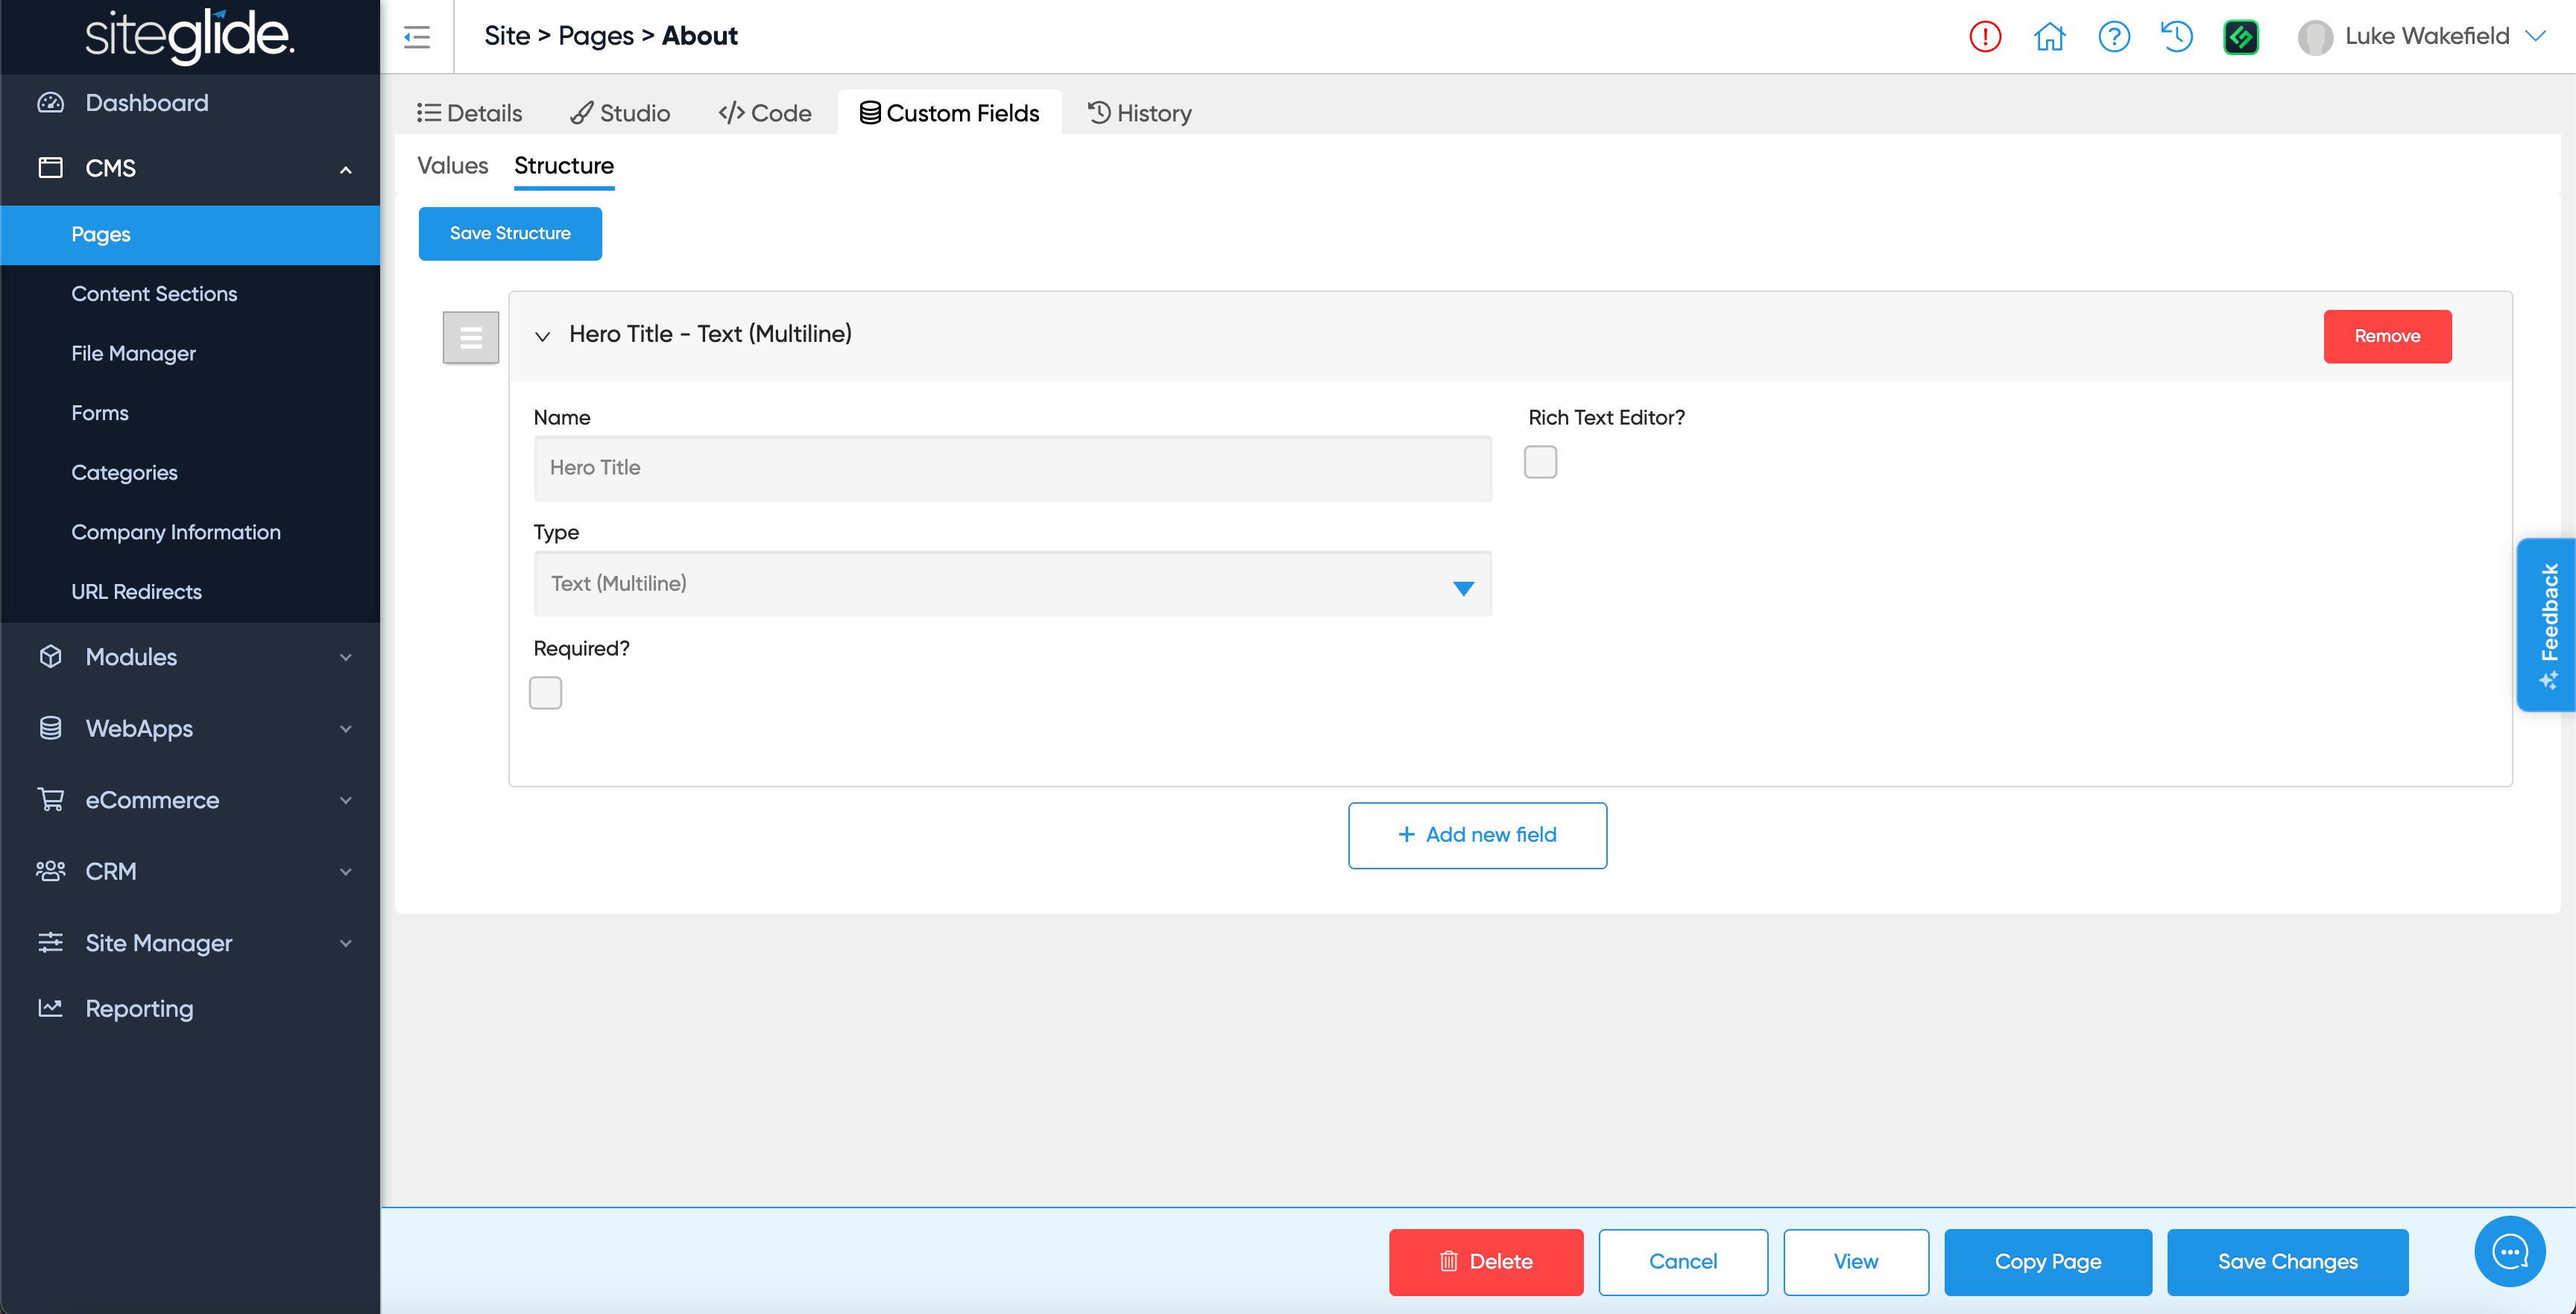2576x1314 pixels.
Task: Click the red alert warning icon
Action: [x=1985, y=37]
